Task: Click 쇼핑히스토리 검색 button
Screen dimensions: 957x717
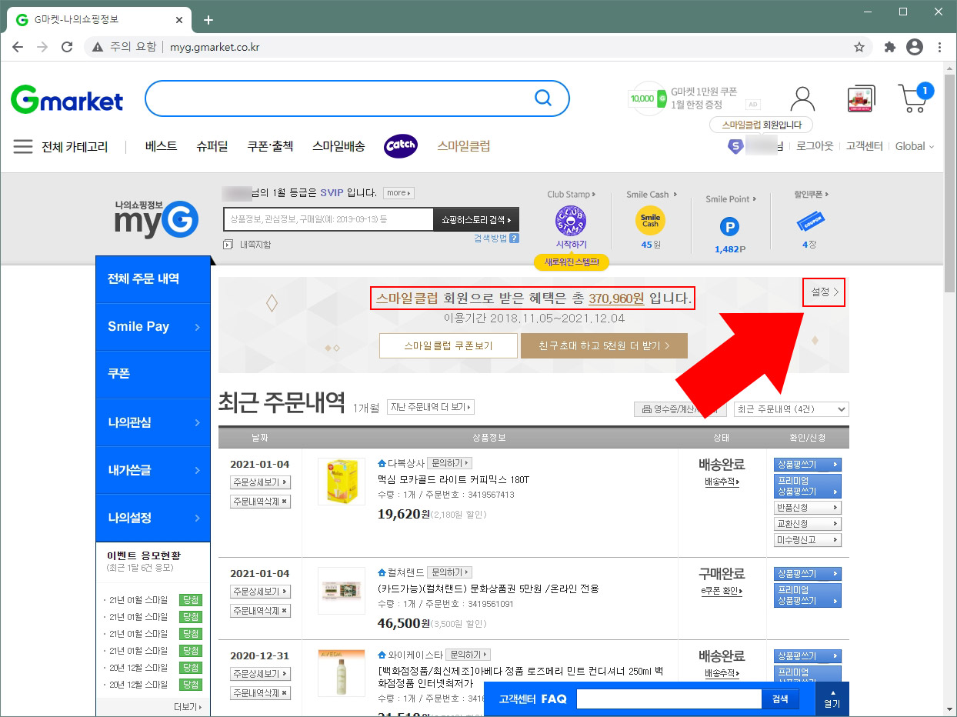Action: 476,219
